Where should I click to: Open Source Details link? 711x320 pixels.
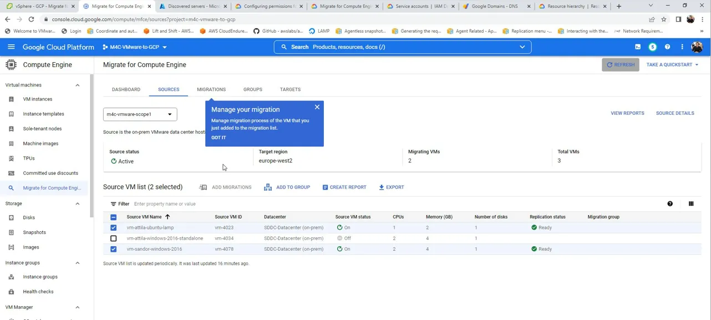pyautogui.click(x=675, y=113)
